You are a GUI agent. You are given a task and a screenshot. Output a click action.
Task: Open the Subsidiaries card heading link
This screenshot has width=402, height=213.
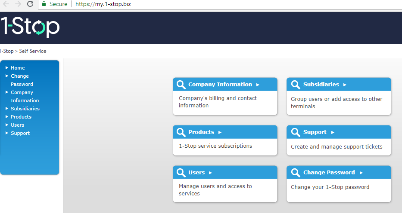[x=321, y=85]
